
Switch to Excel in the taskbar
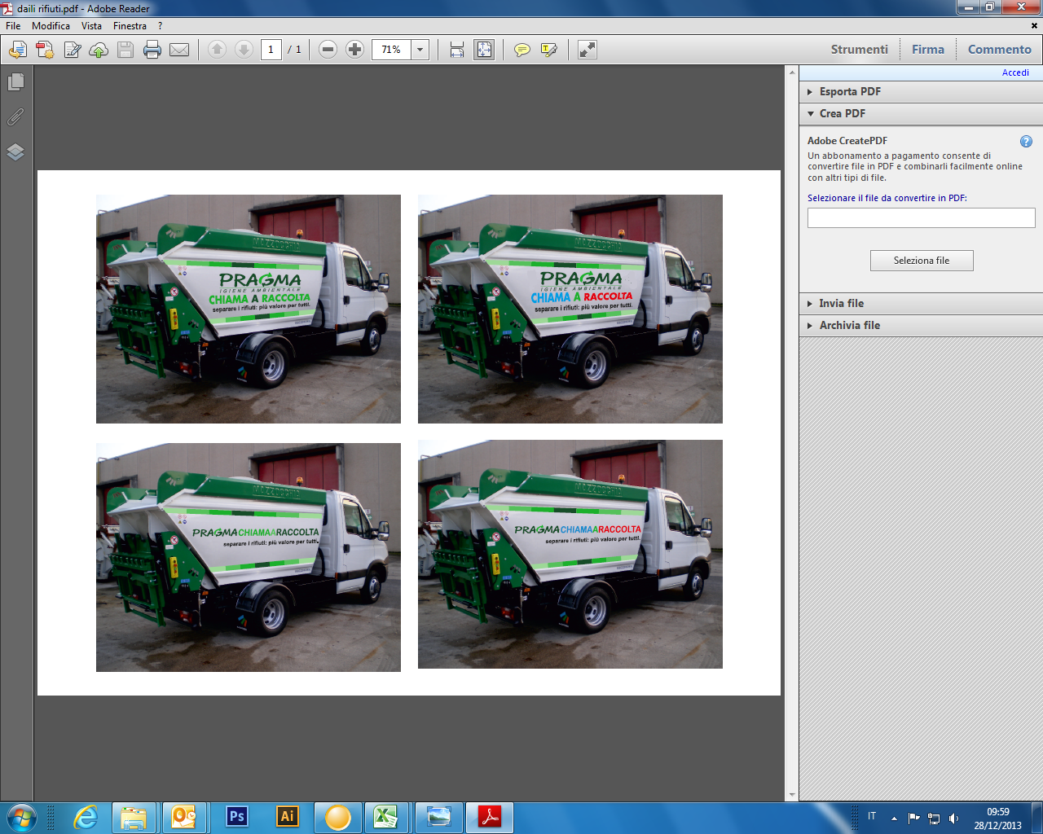[386, 817]
